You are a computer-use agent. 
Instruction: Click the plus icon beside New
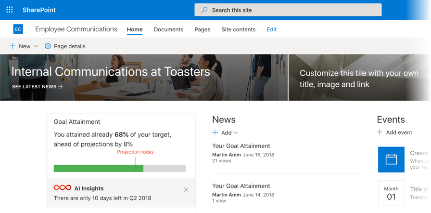[13, 46]
